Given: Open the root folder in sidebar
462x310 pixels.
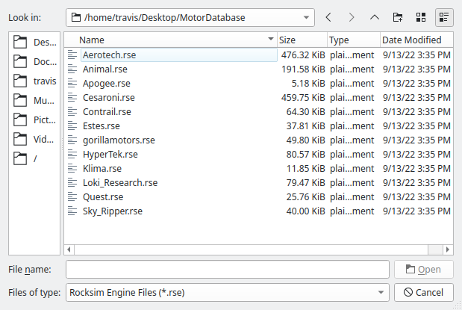Looking at the screenshot, I should coord(35,158).
